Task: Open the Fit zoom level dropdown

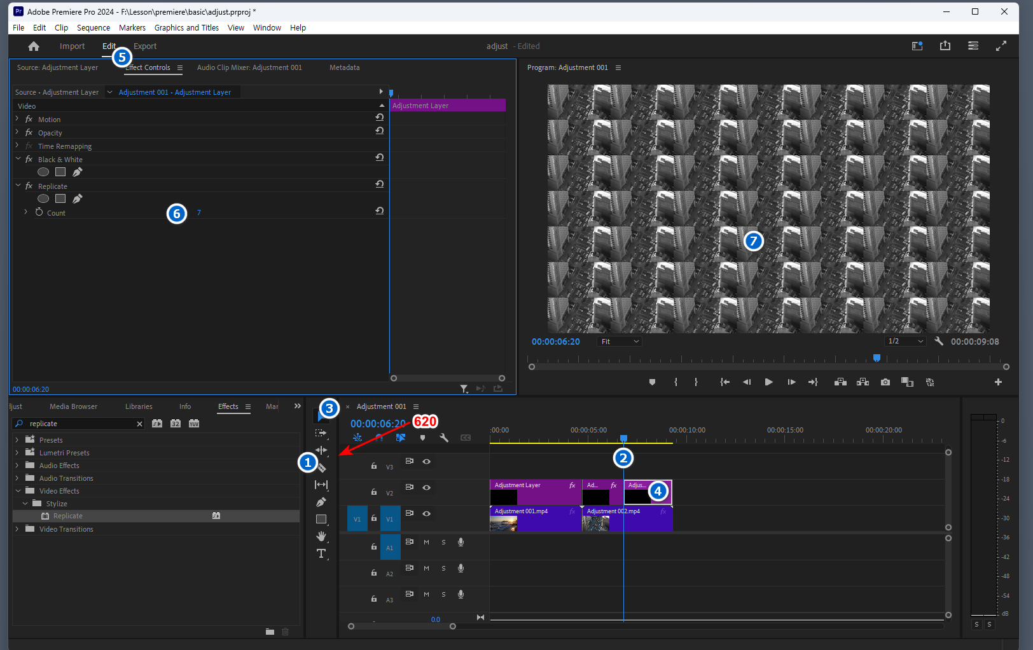Action: coord(620,342)
